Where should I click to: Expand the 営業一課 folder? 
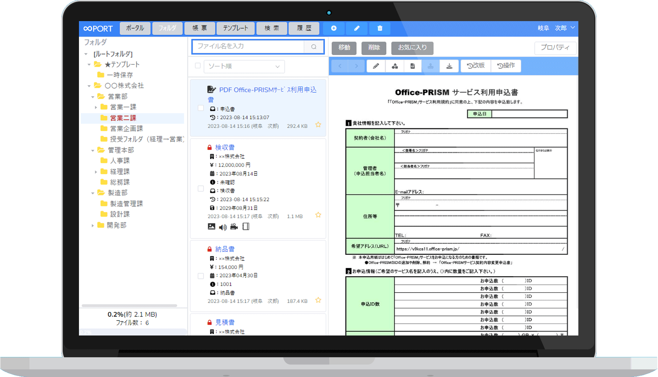(x=96, y=107)
